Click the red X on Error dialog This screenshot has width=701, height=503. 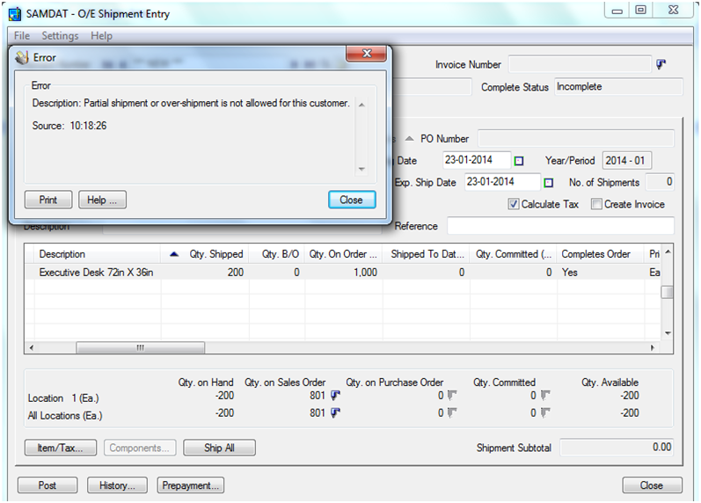(x=366, y=54)
